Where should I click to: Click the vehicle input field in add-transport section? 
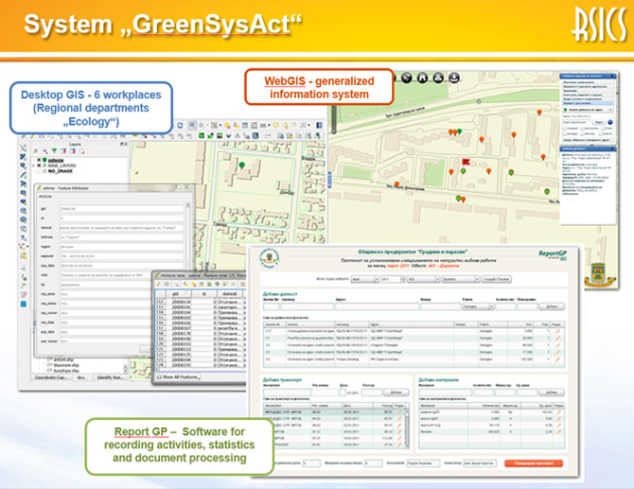pos(287,393)
